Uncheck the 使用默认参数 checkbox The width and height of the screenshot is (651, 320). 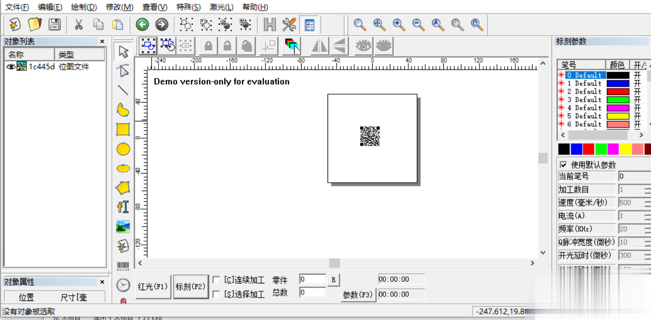(564, 165)
